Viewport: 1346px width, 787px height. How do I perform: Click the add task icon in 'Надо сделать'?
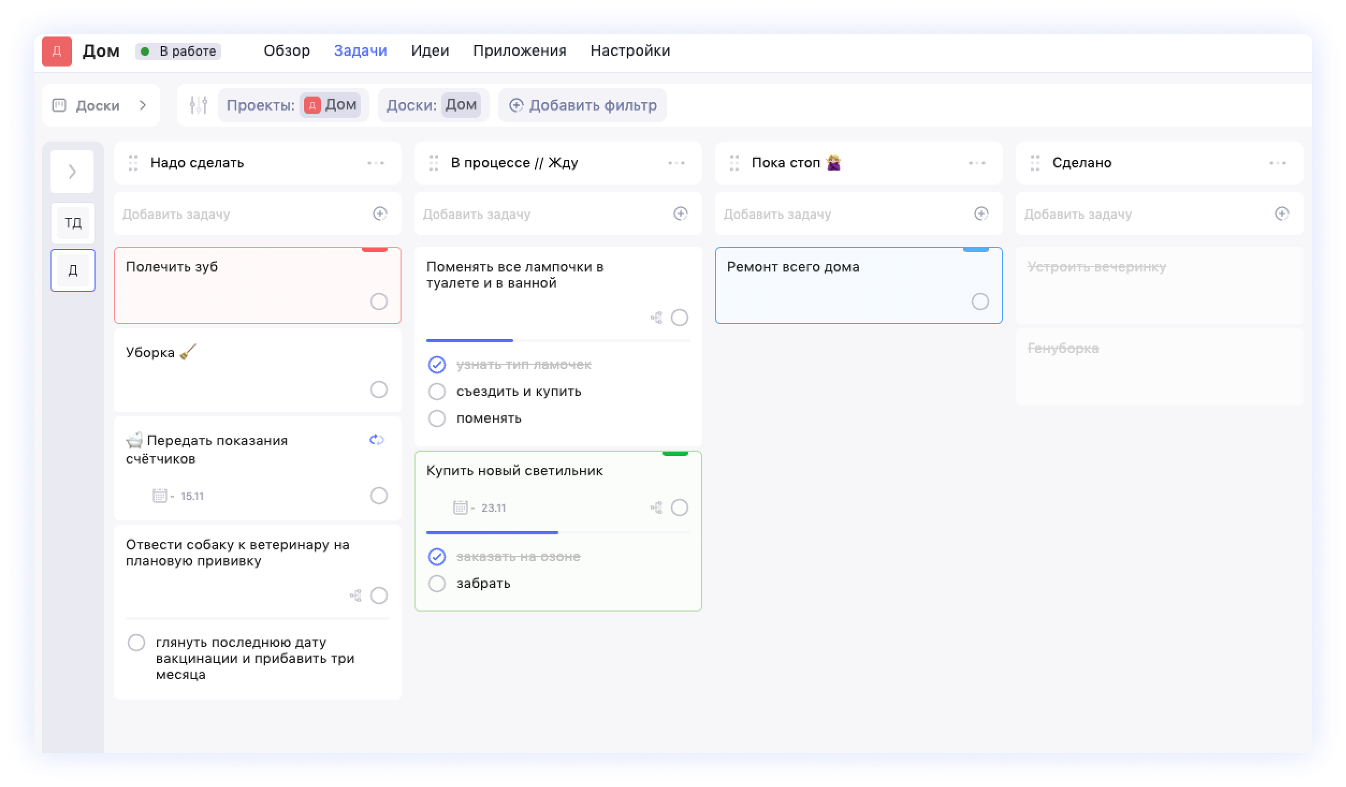coord(380,214)
